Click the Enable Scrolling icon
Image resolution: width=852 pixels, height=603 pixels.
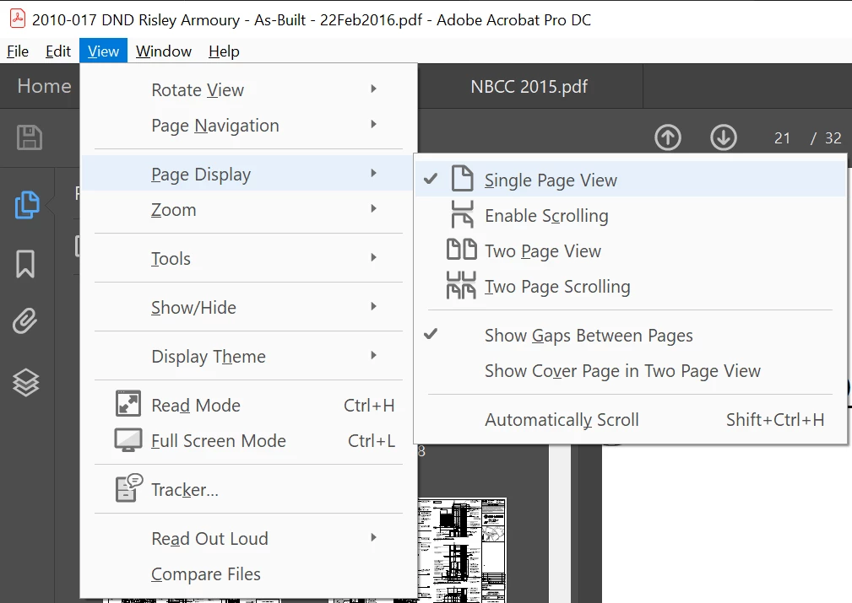(463, 214)
